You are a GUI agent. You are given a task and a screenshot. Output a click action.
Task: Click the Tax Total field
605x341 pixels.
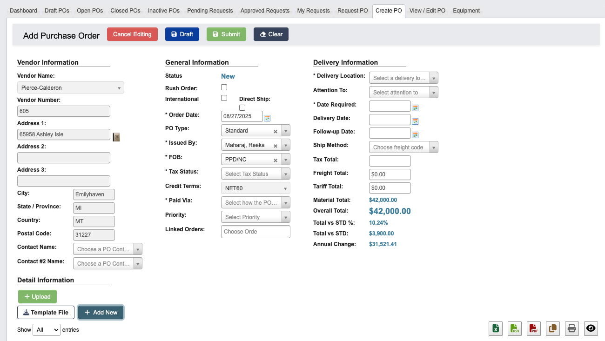point(390,161)
